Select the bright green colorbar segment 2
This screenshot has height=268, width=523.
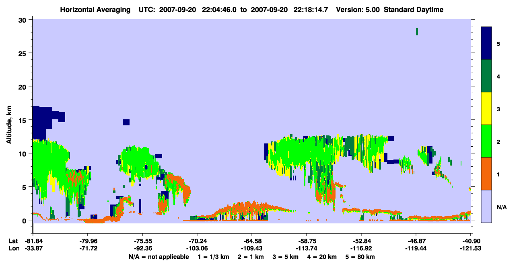coord(486,141)
